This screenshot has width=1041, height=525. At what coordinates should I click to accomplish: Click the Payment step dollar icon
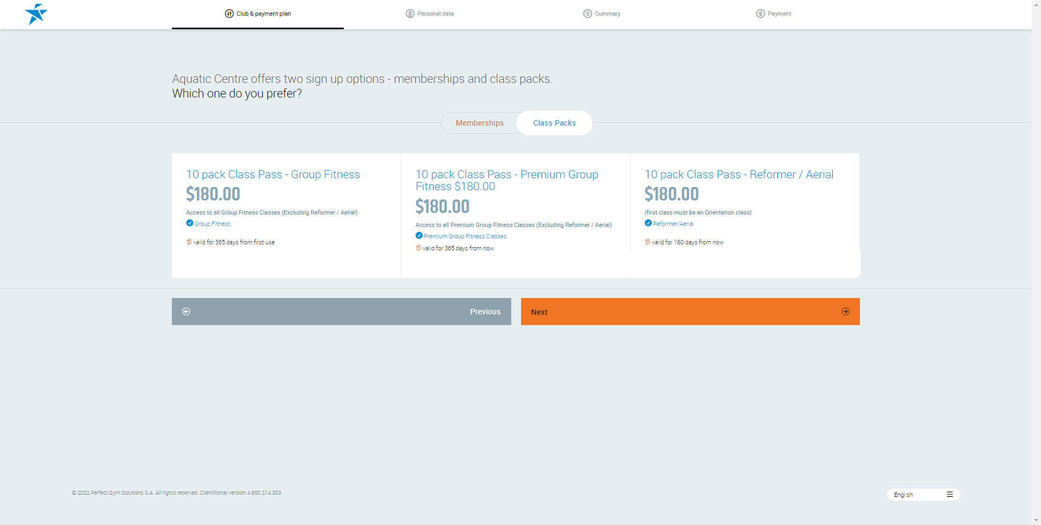[760, 14]
